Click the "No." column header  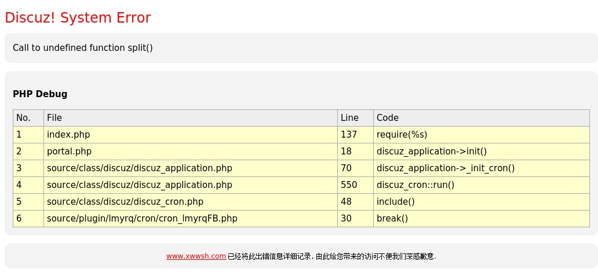point(28,118)
